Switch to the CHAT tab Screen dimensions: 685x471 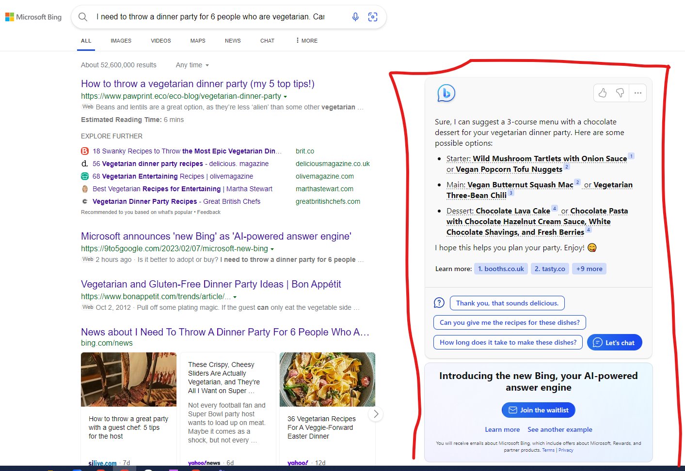tap(267, 41)
